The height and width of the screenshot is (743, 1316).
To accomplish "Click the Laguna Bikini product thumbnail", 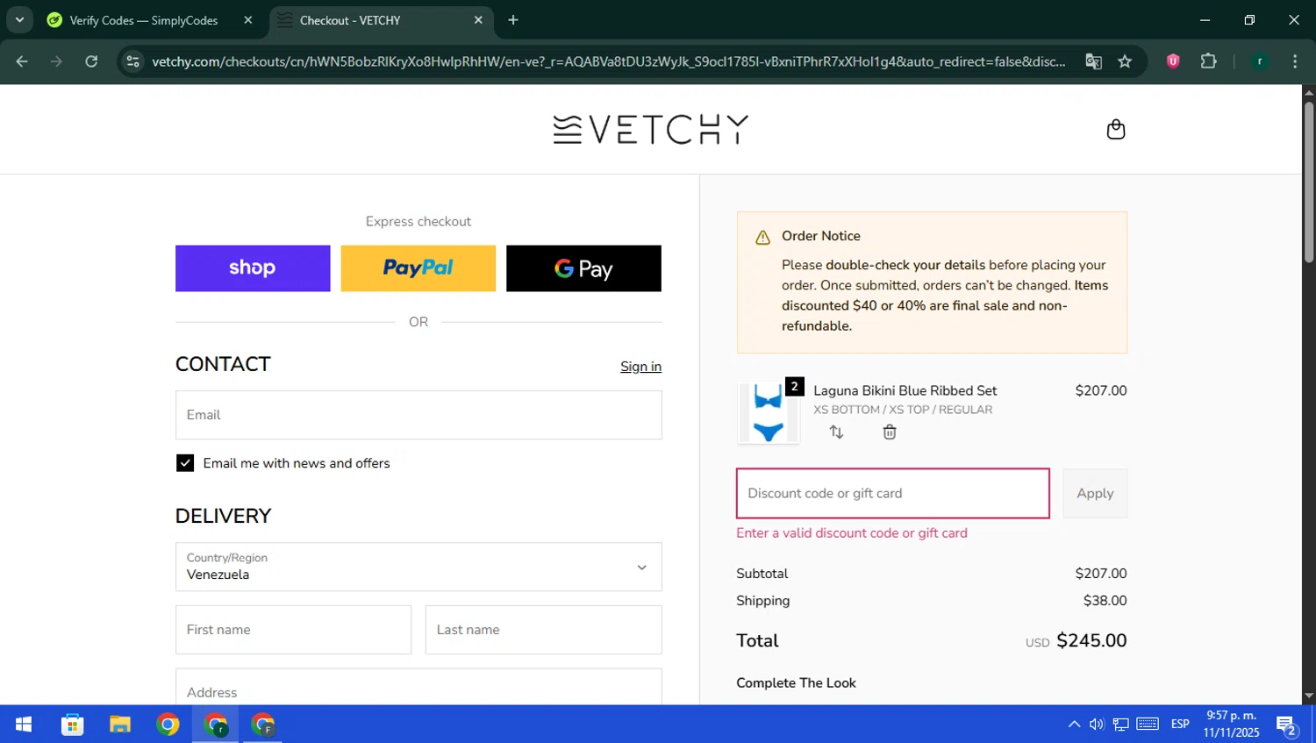I will click(x=769, y=412).
